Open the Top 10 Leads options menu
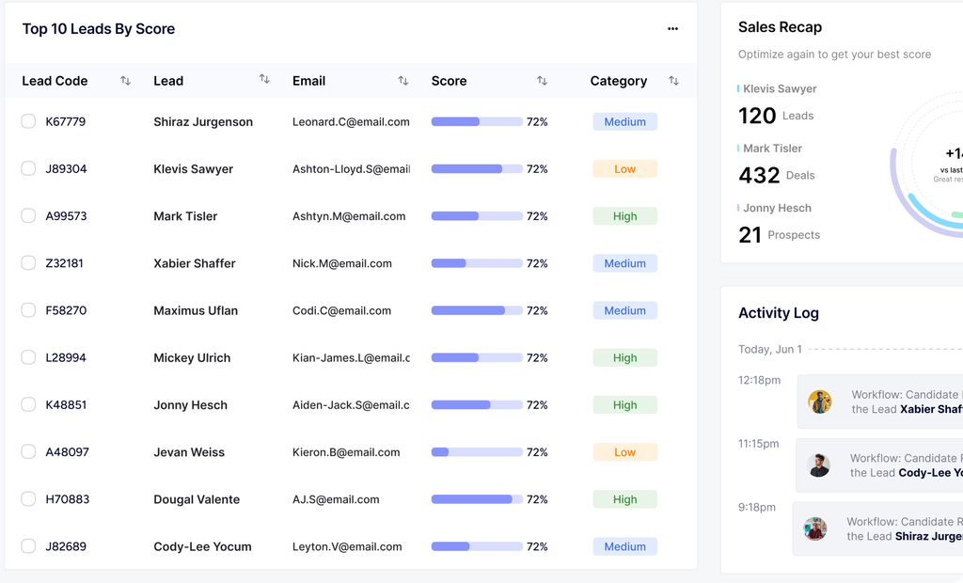The width and height of the screenshot is (963, 583). [672, 29]
